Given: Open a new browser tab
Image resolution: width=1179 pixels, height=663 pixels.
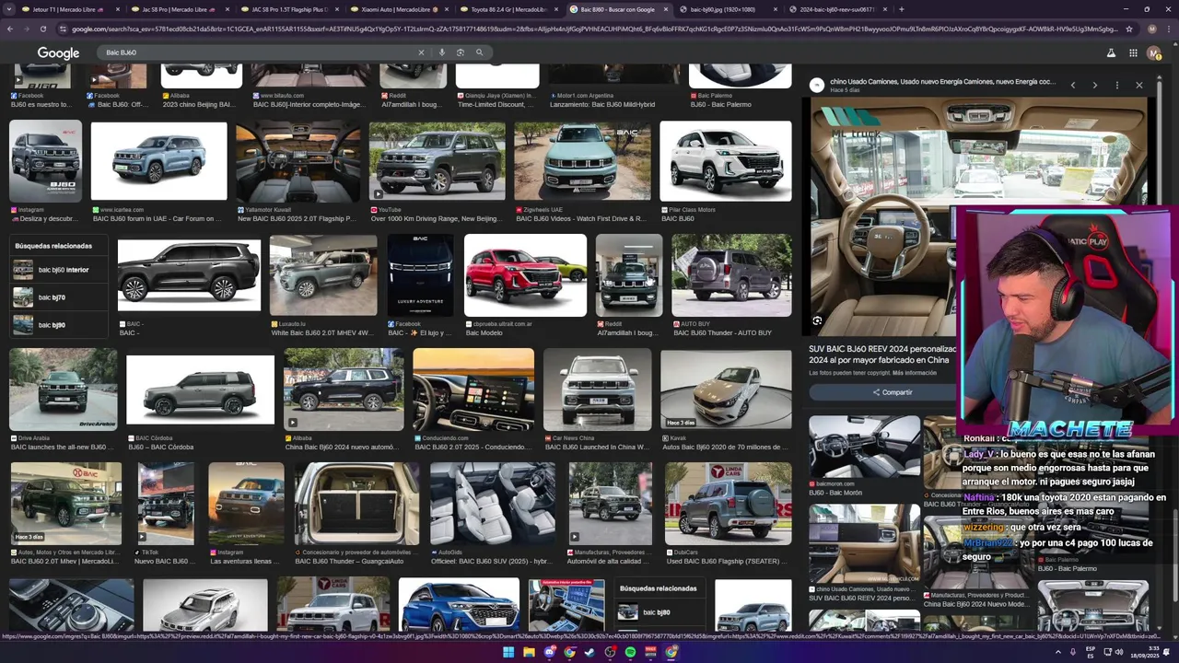Looking at the screenshot, I should 901,9.
